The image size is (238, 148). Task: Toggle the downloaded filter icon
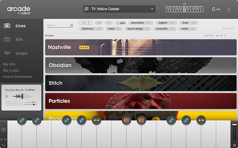(109, 23)
